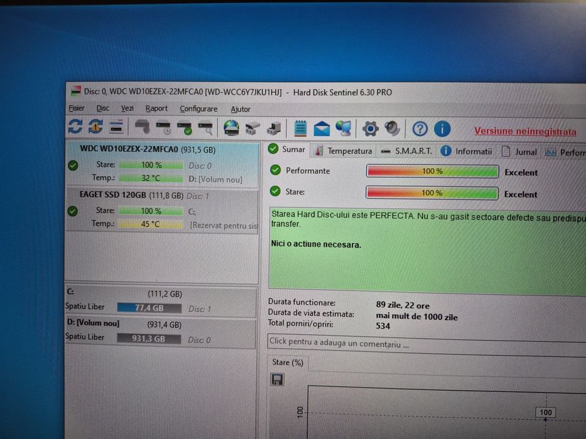Viewport: 586px width, 439px height.
Task: Click the '89 zile, 22 ore' value
Action: (x=403, y=305)
